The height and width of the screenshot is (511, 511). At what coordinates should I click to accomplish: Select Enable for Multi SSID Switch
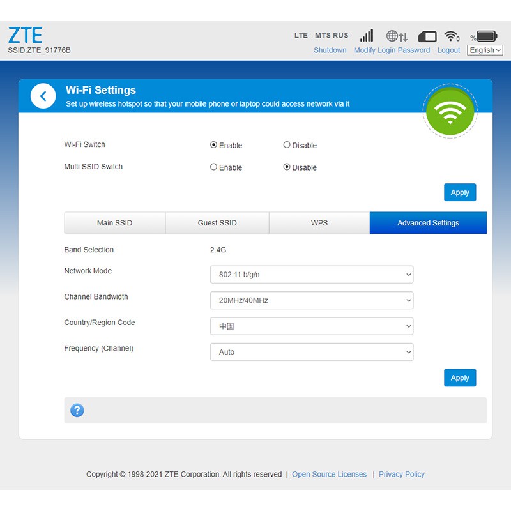[x=214, y=167]
